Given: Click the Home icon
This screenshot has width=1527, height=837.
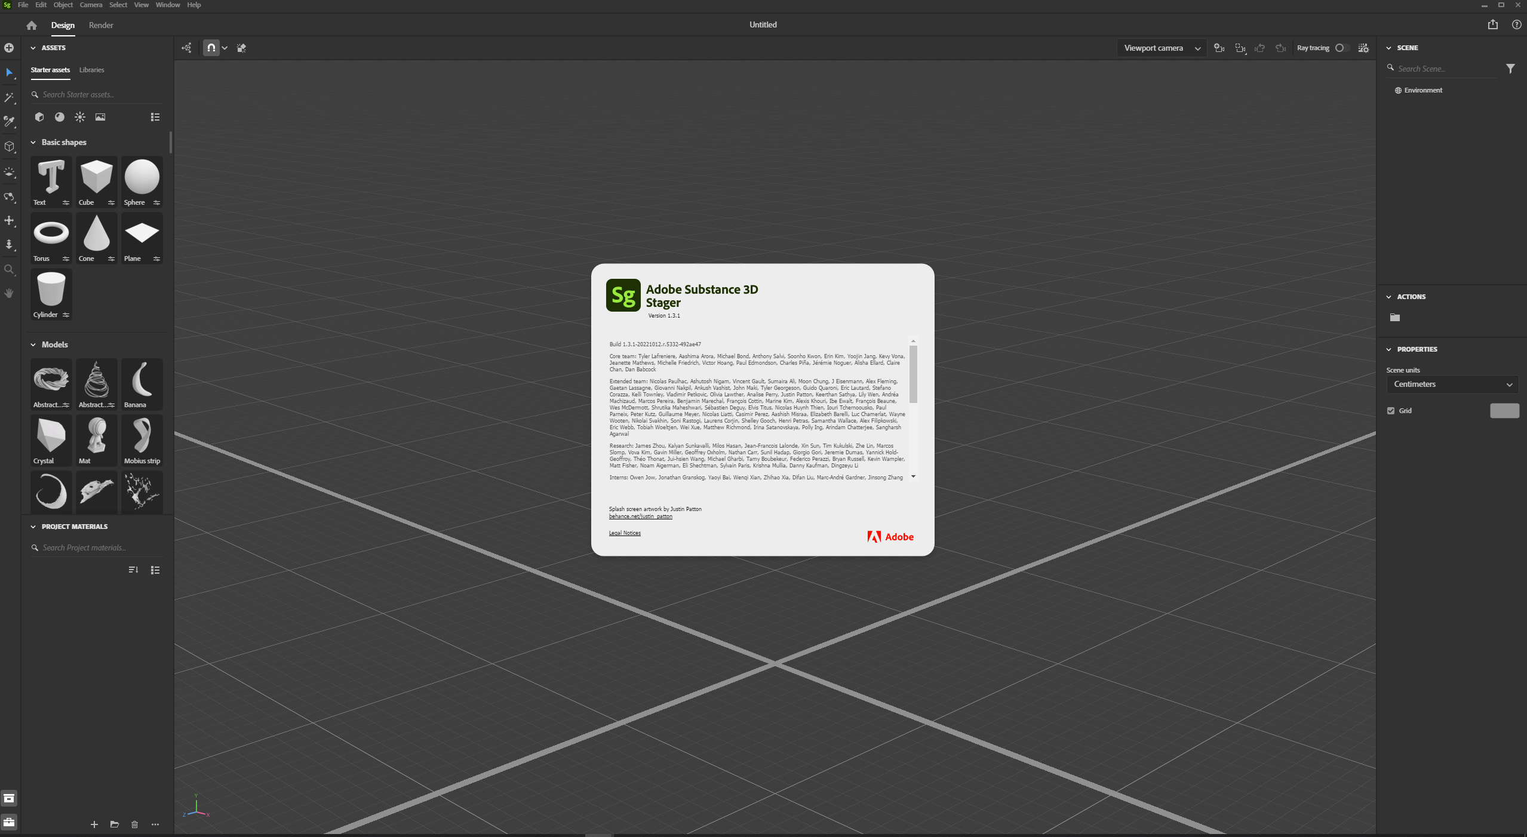Looking at the screenshot, I should coord(32,25).
